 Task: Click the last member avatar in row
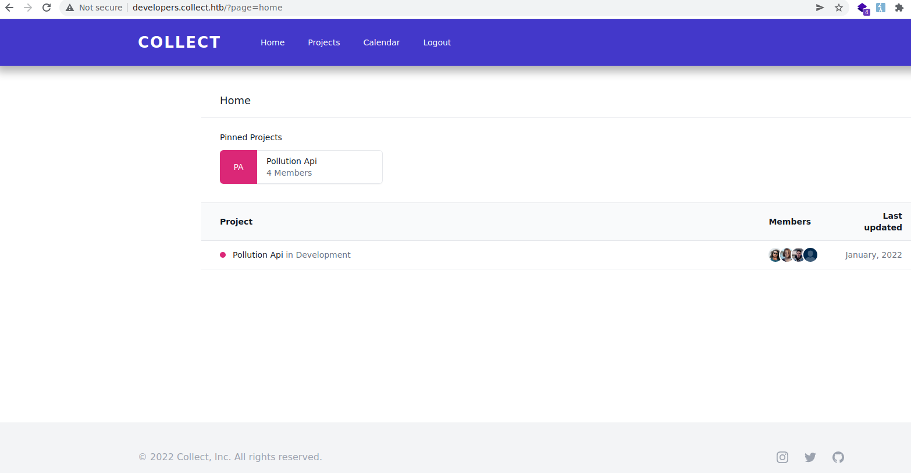(x=811, y=255)
